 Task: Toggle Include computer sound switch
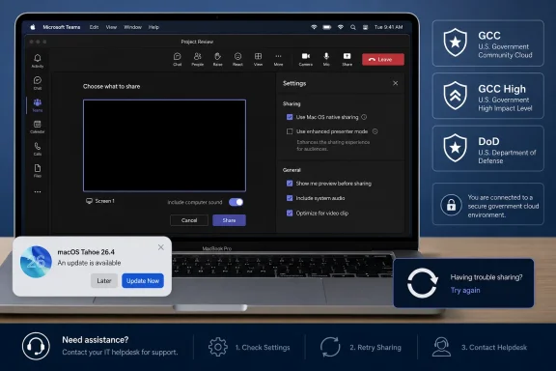(x=236, y=202)
